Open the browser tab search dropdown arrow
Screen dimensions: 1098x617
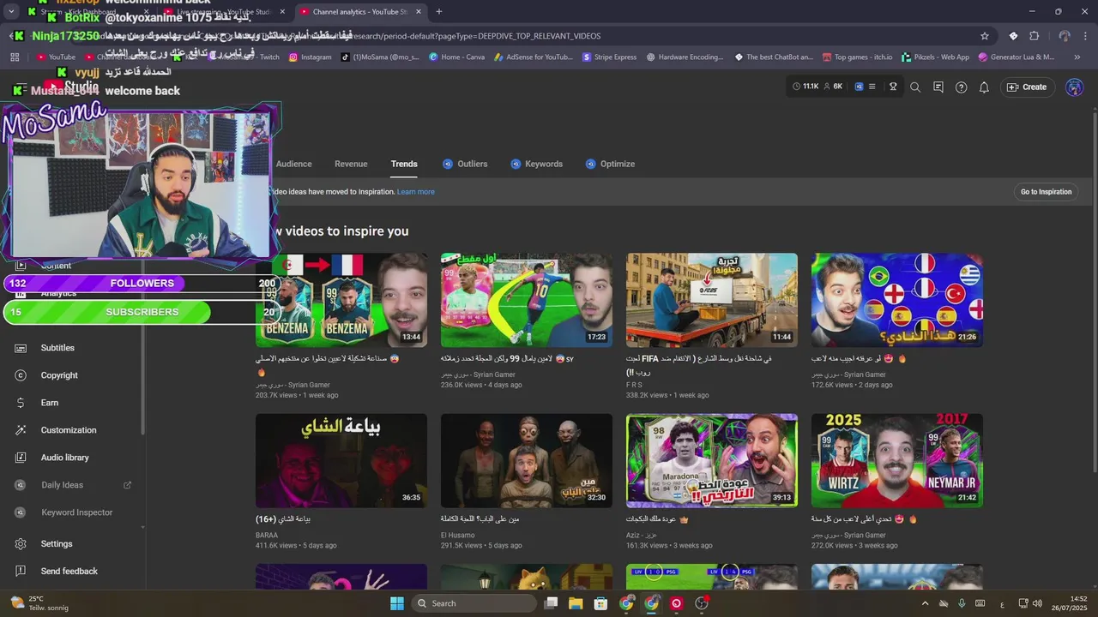[11, 12]
